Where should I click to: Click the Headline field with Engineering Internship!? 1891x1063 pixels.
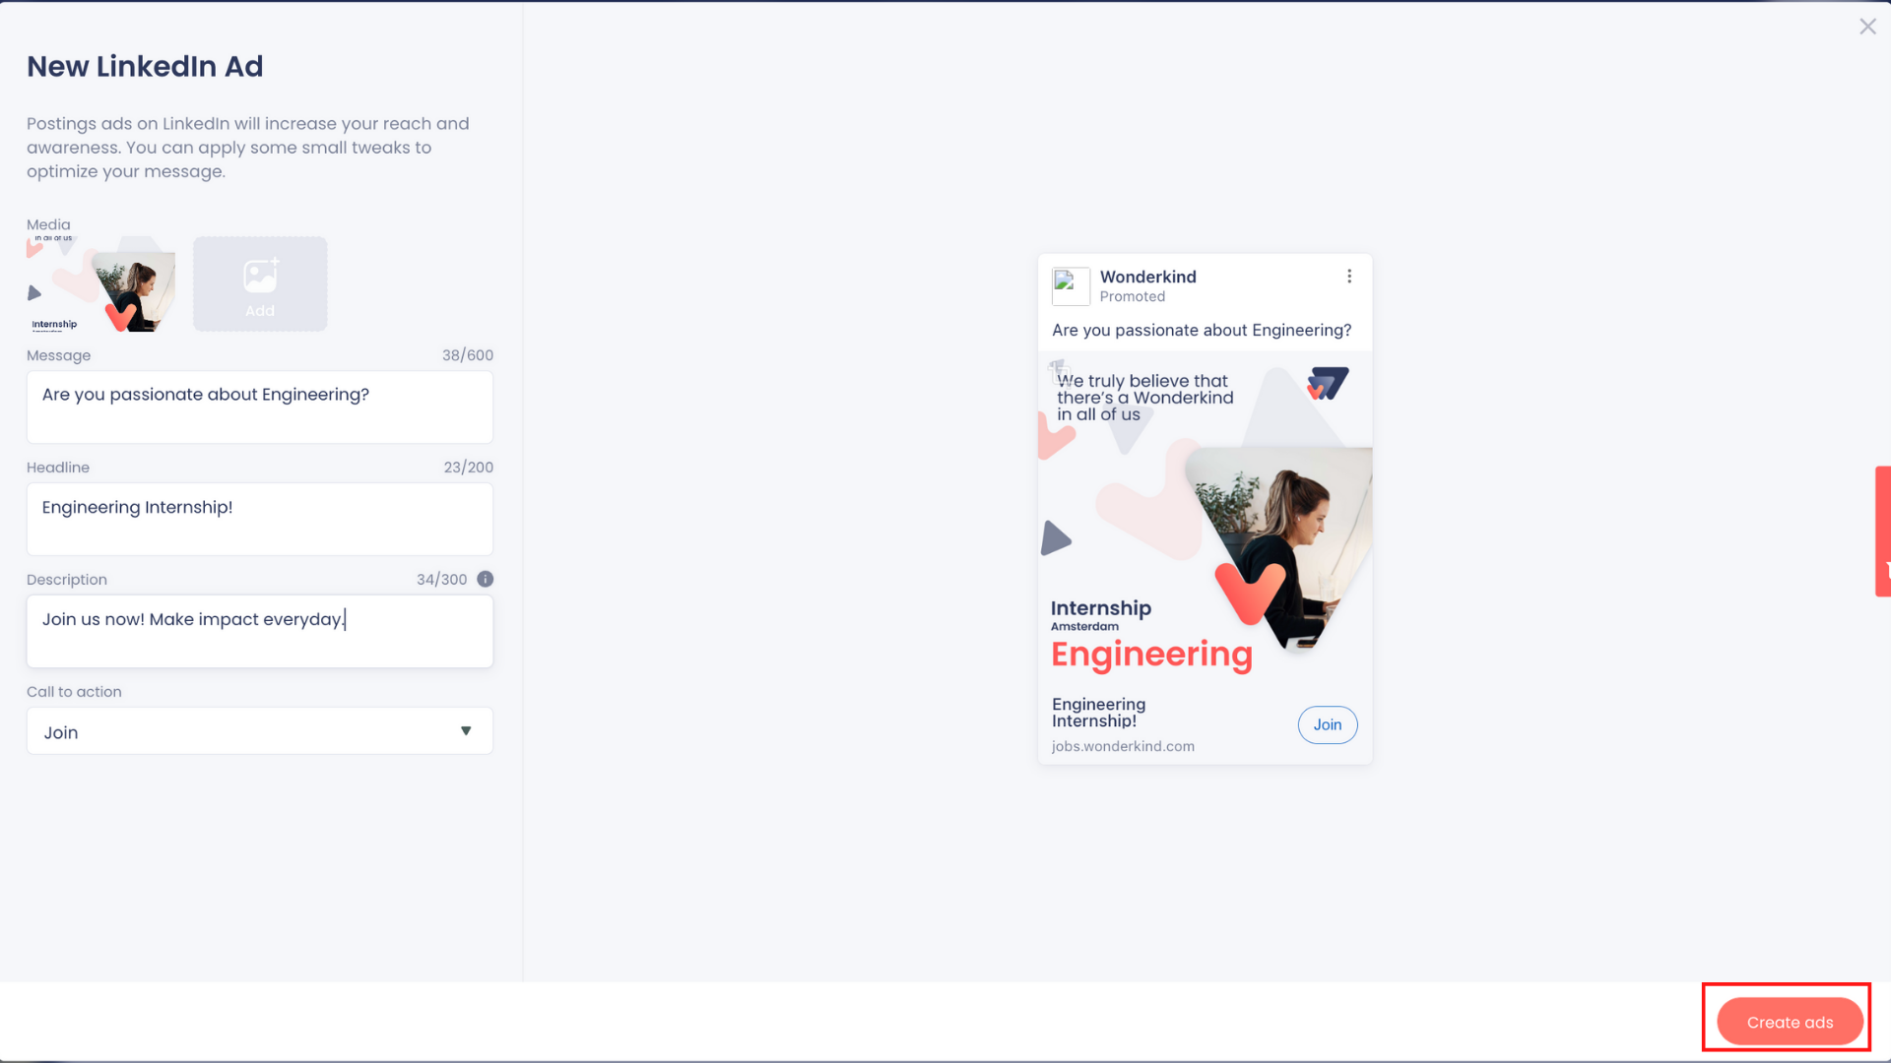point(259,519)
